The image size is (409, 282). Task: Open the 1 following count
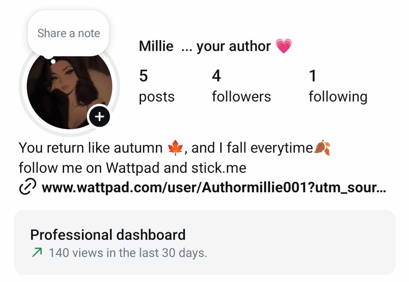[313, 76]
